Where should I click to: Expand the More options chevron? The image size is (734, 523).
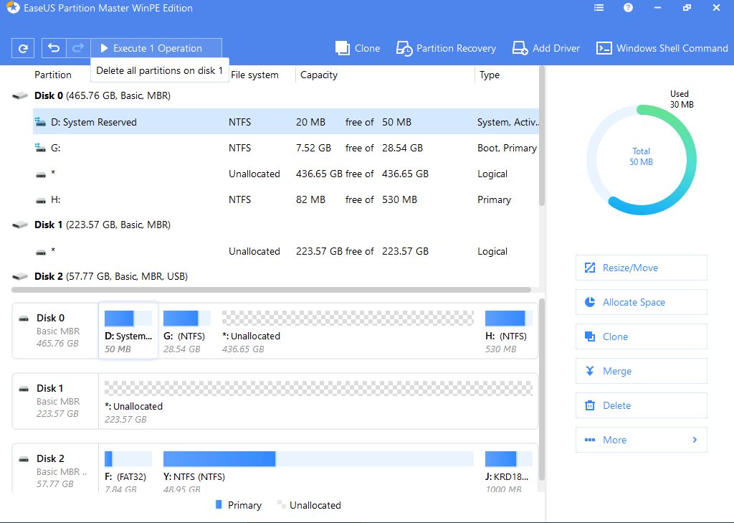[694, 440]
